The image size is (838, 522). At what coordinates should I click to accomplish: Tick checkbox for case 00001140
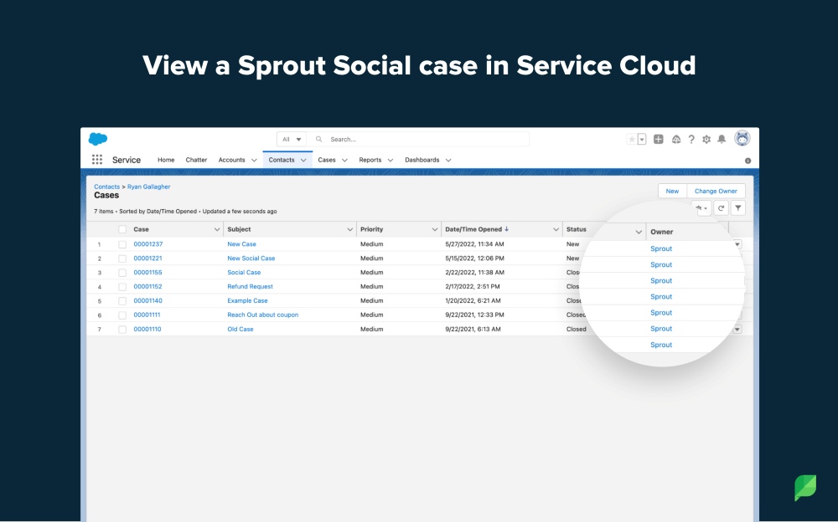(122, 301)
